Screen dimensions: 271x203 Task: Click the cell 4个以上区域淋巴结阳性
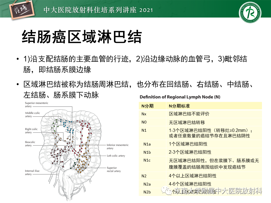193,176
